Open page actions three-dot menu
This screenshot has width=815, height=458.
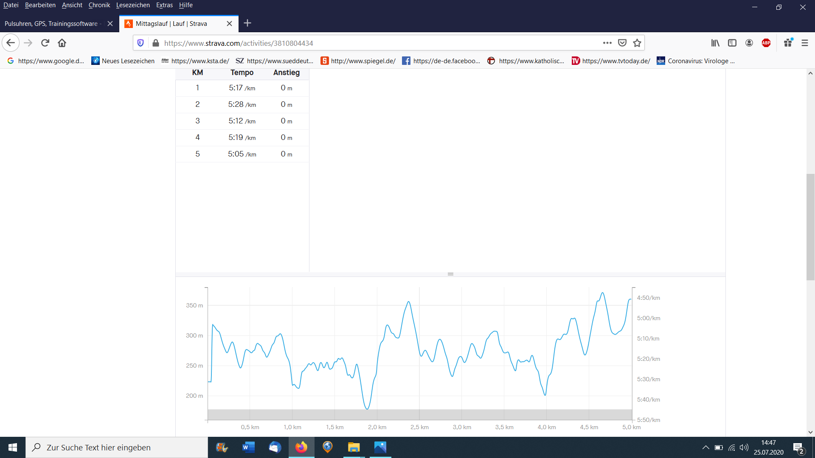coord(607,43)
